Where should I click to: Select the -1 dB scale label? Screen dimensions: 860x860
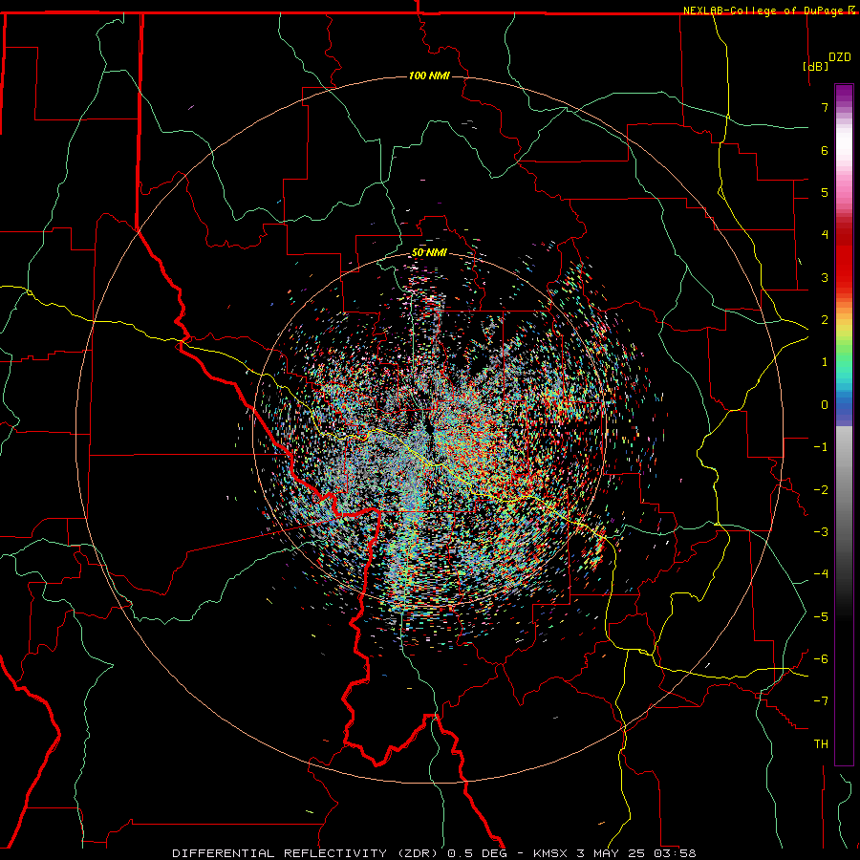click(821, 447)
